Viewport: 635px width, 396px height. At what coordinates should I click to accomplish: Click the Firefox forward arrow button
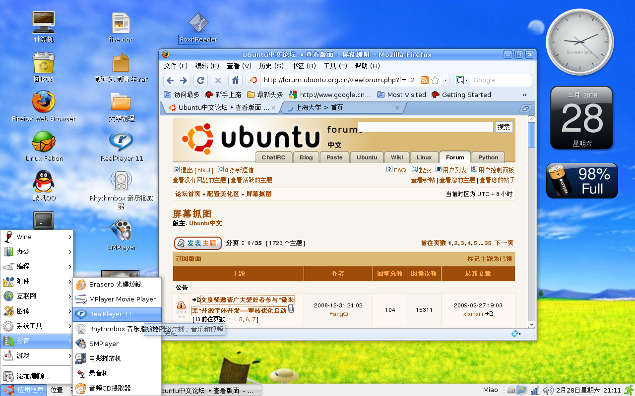coord(184,80)
